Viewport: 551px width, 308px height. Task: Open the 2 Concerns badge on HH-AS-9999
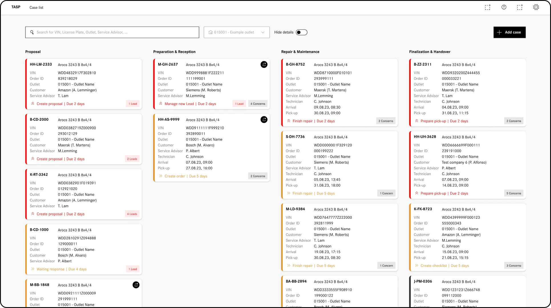tap(258, 176)
